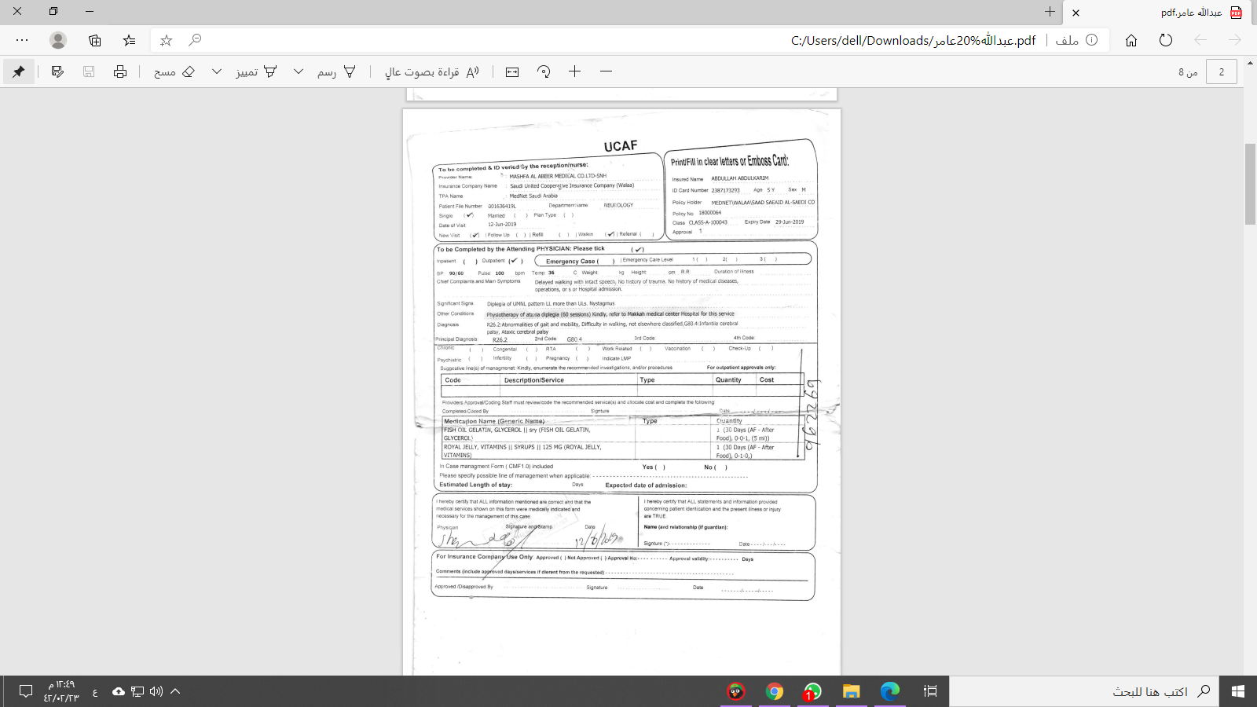Image resolution: width=1257 pixels, height=707 pixels.
Task: Choose the Draw (رسم) pen tool
Action: pyautogui.click(x=337, y=71)
